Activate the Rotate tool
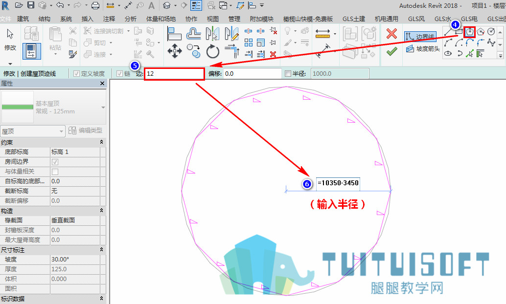506x304 pixels. [x=213, y=51]
